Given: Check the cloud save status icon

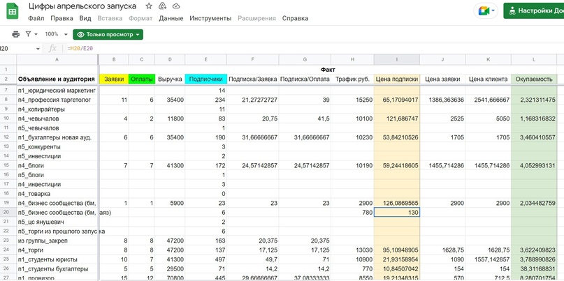Looking at the screenshot, I should [175, 6].
